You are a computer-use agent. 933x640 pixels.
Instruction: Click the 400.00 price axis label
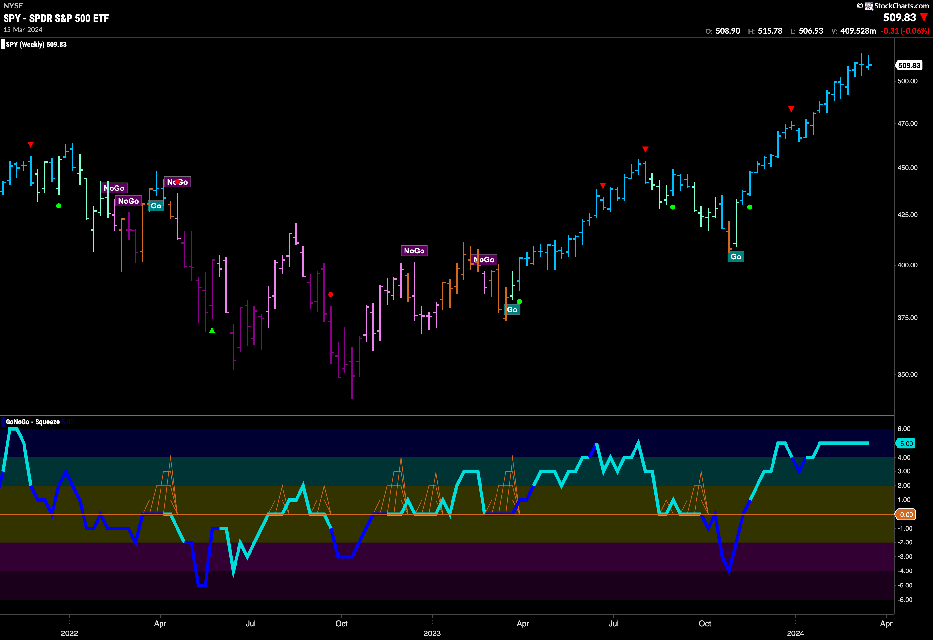[907, 265]
